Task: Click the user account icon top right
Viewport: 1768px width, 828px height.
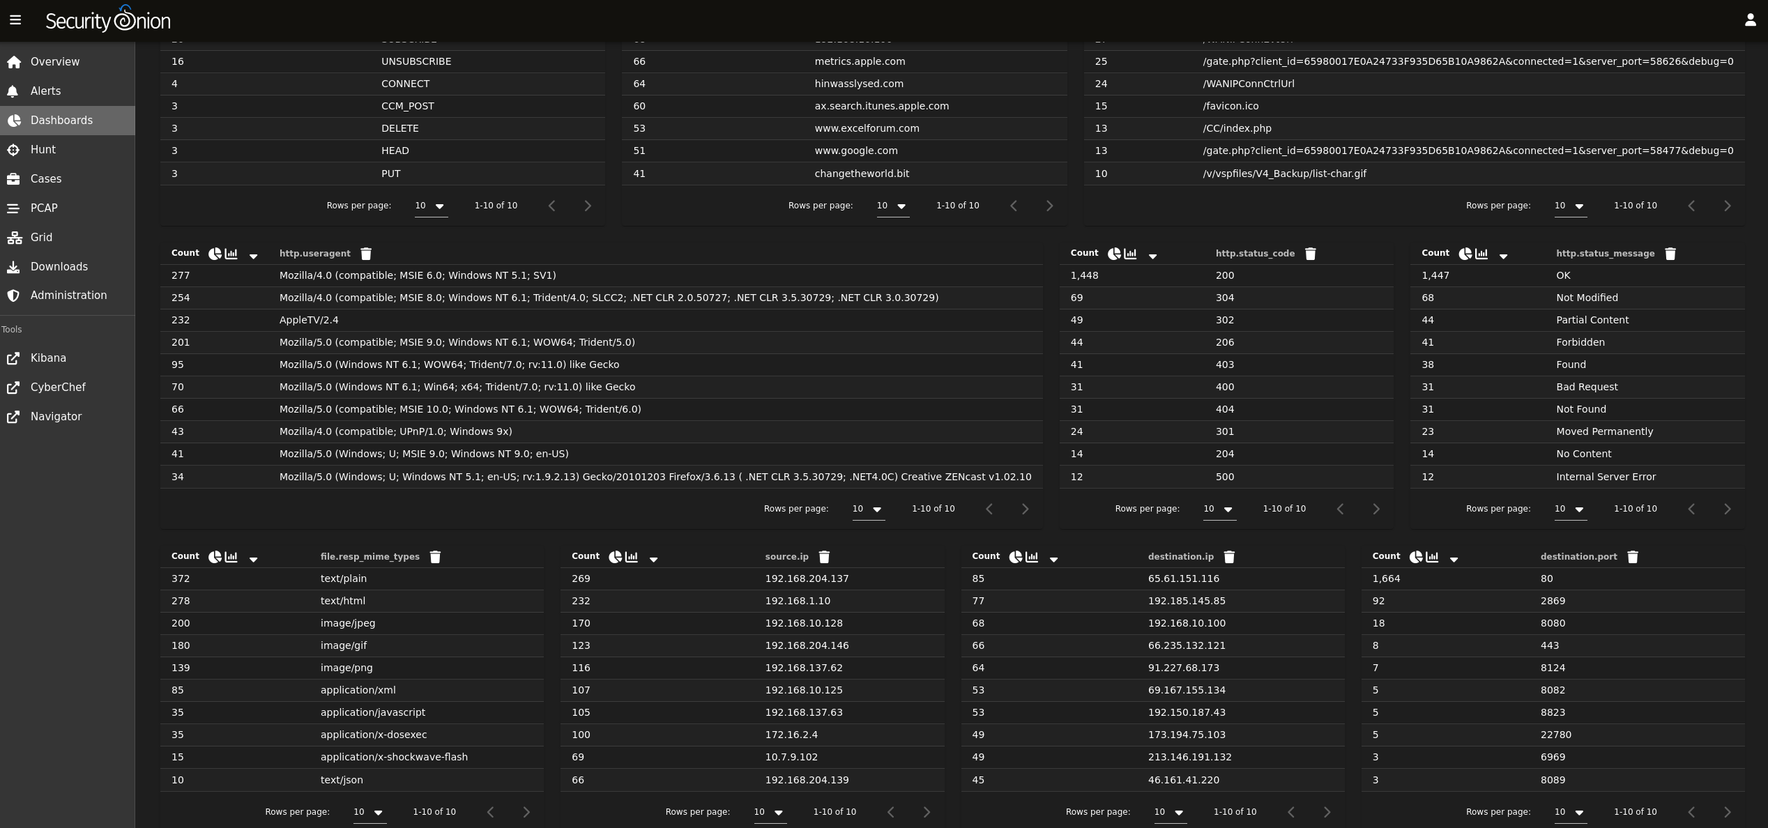Action: (1751, 19)
